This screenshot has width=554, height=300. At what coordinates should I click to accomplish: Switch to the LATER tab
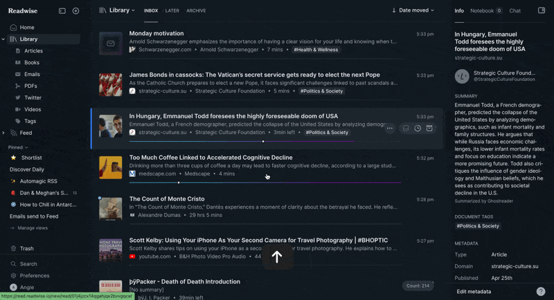click(x=172, y=10)
